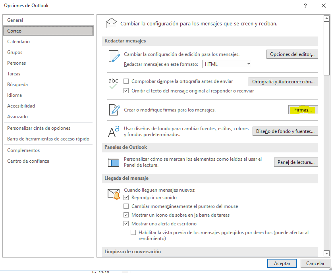Click the scrollbar up arrow
Image resolution: width=332 pixels, height=273 pixels.
[326, 19]
